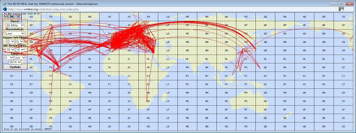The image size is (356, 133).
Task: Click the MENU label
Action: (x=10, y=16)
